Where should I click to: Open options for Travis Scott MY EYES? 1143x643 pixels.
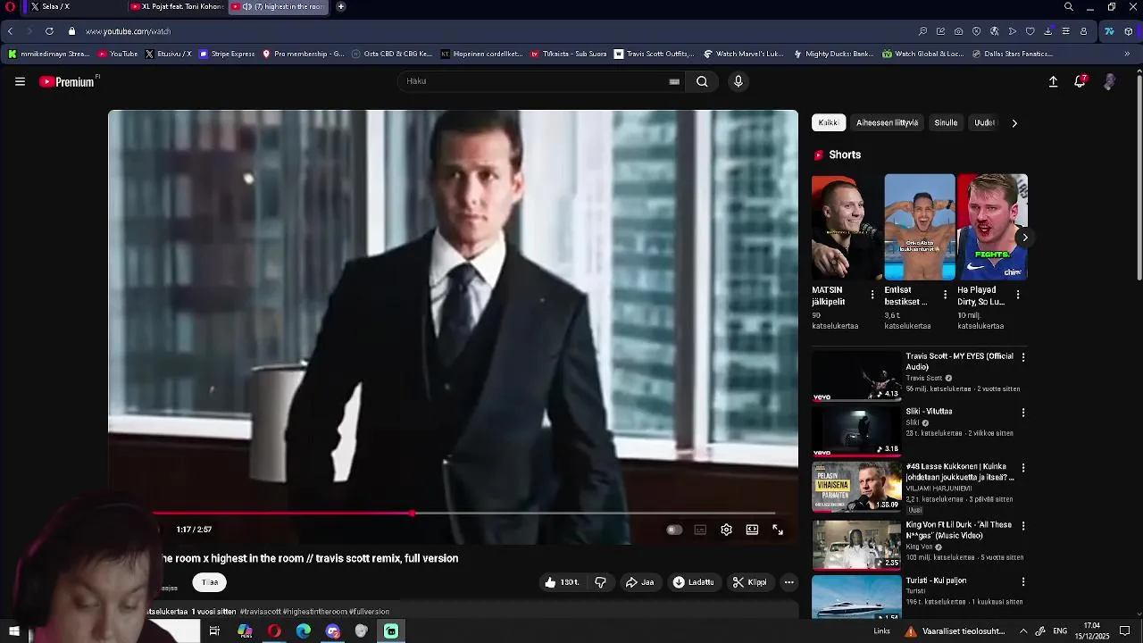(1023, 357)
